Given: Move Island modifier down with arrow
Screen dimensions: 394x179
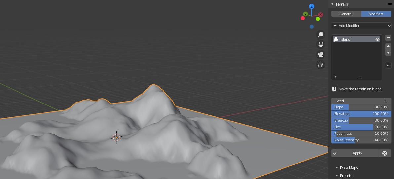Looking at the screenshot, I should click(x=388, y=53).
